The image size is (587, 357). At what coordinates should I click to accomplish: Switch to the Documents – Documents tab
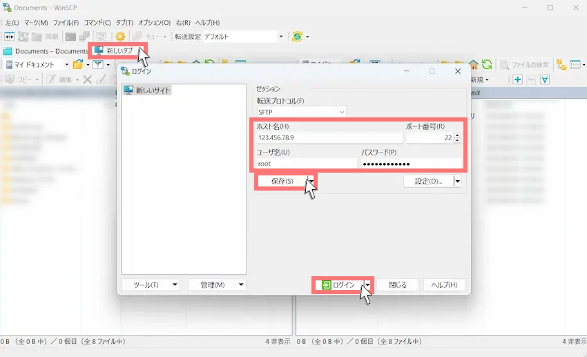click(x=46, y=51)
